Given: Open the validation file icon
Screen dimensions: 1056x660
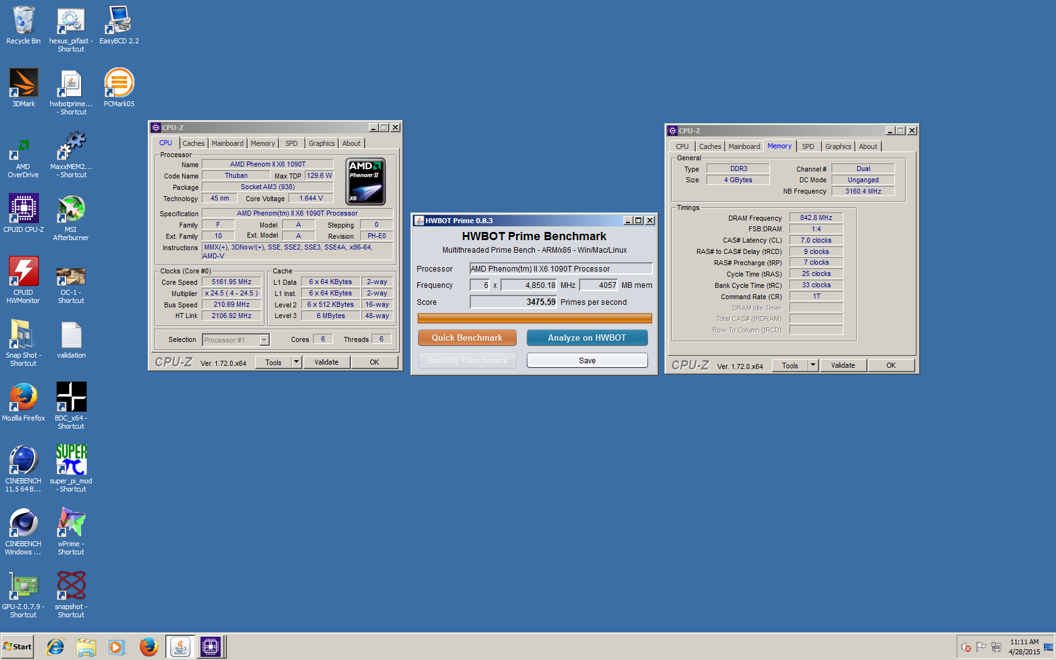Looking at the screenshot, I should (x=71, y=339).
